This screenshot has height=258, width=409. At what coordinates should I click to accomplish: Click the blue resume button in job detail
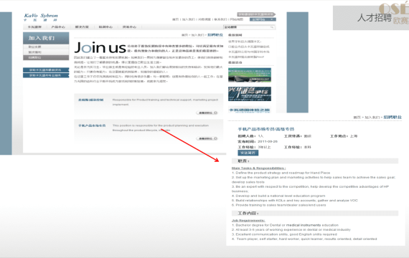tap(248, 153)
